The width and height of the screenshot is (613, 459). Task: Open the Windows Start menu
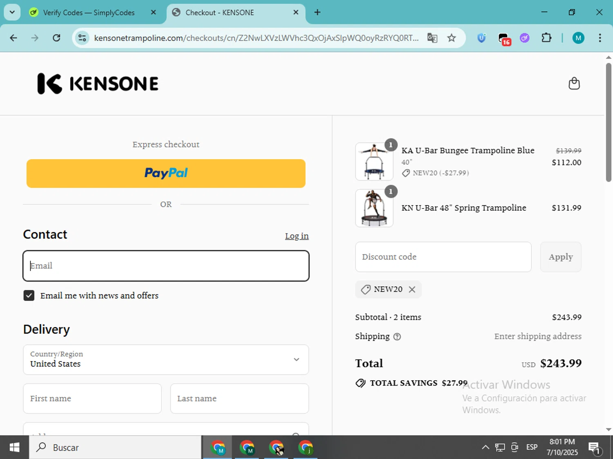pyautogui.click(x=14, y=448)
